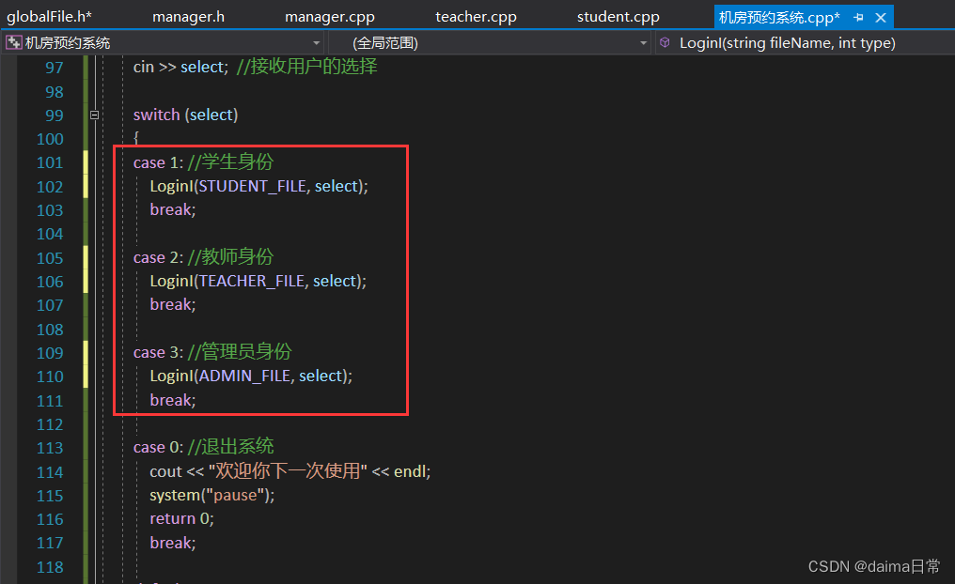Click 'break;' on line 117
Screen dimensions: 955x584
click(x=173, y=543)
